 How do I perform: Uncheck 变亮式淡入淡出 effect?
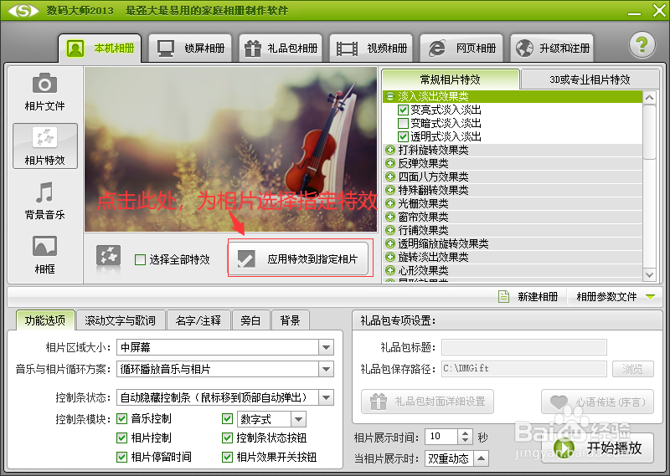point(403,110)
